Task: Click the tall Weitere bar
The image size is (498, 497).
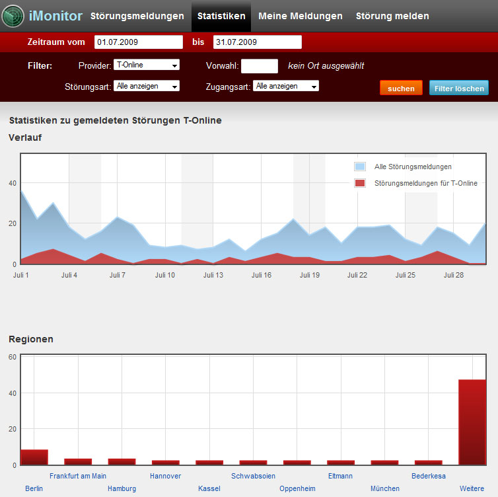Action: pos(472,422)
